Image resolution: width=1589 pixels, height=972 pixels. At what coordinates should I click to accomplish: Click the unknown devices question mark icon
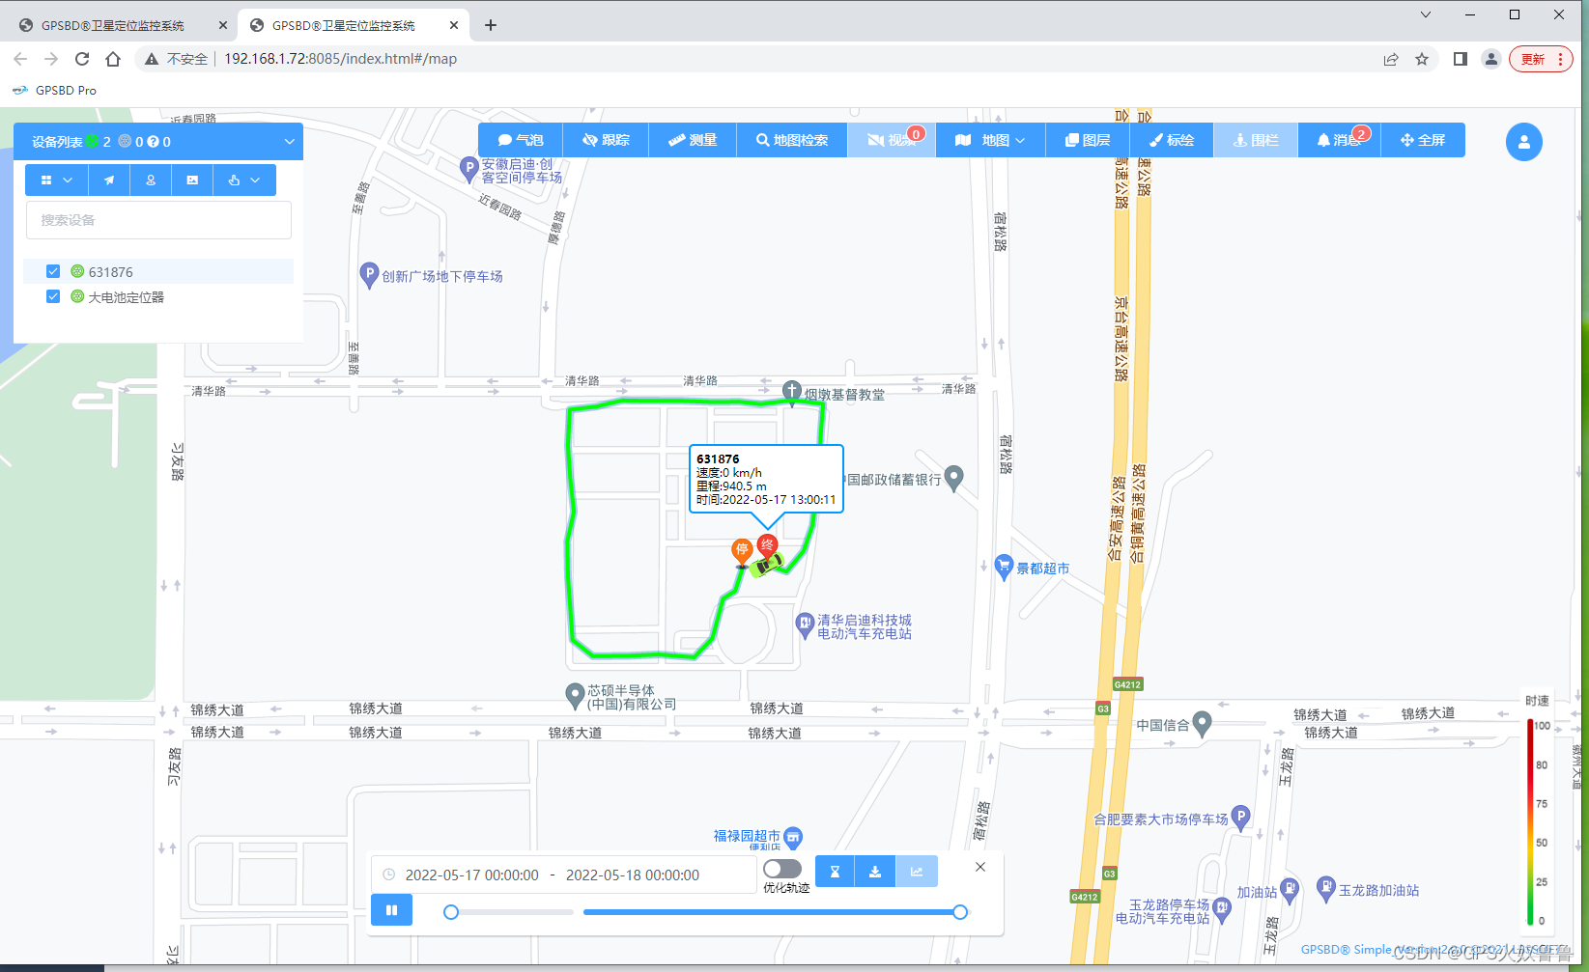(x=153, y=141)
